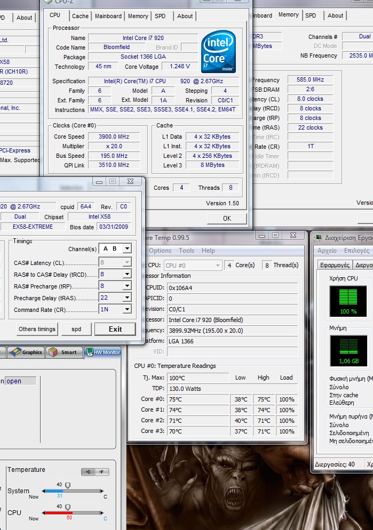Open the Graphics tab with graphics card icon
Image resolution: width=373 pixels, height=530 pixels.
(x=26, y=352)
